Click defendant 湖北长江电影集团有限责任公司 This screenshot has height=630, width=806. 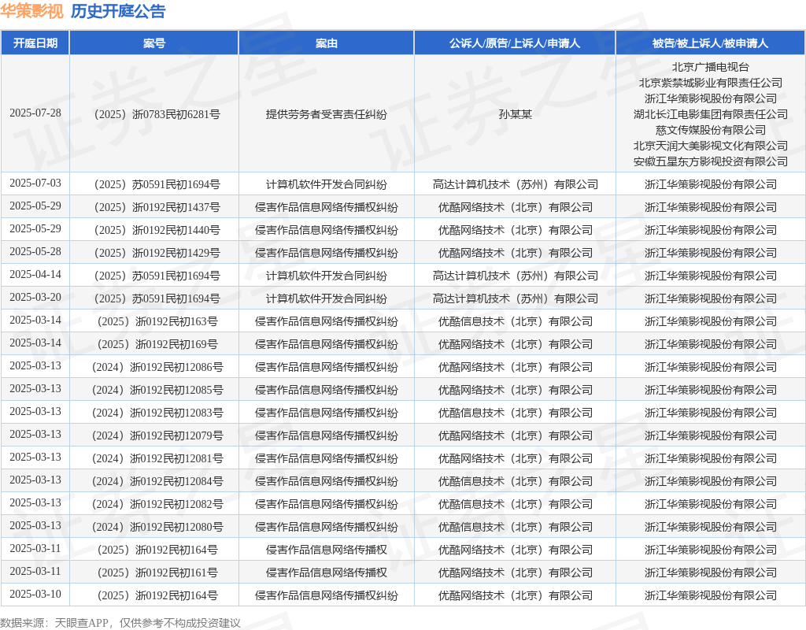tap(711, 114)
